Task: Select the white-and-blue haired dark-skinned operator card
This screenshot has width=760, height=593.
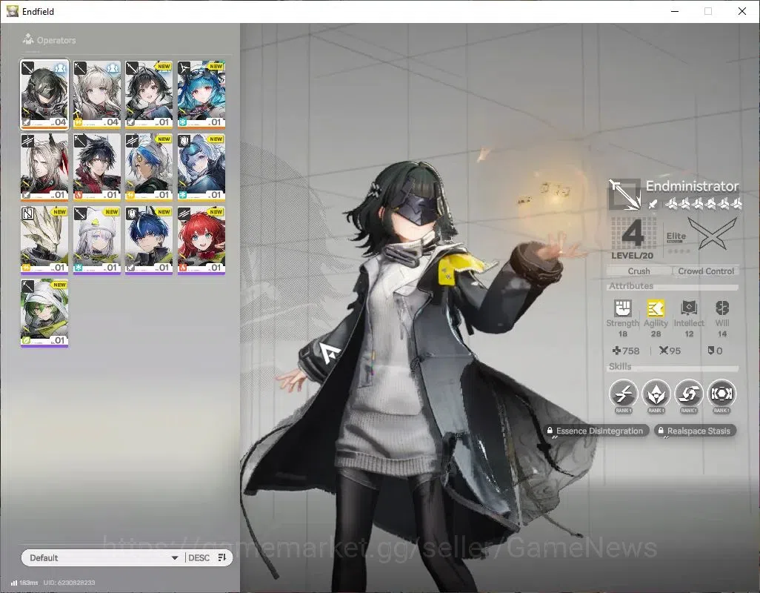Action: click(x=149, y=168)
